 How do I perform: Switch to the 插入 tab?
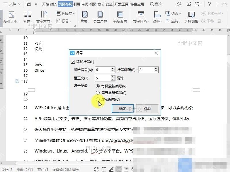[54, 4]
